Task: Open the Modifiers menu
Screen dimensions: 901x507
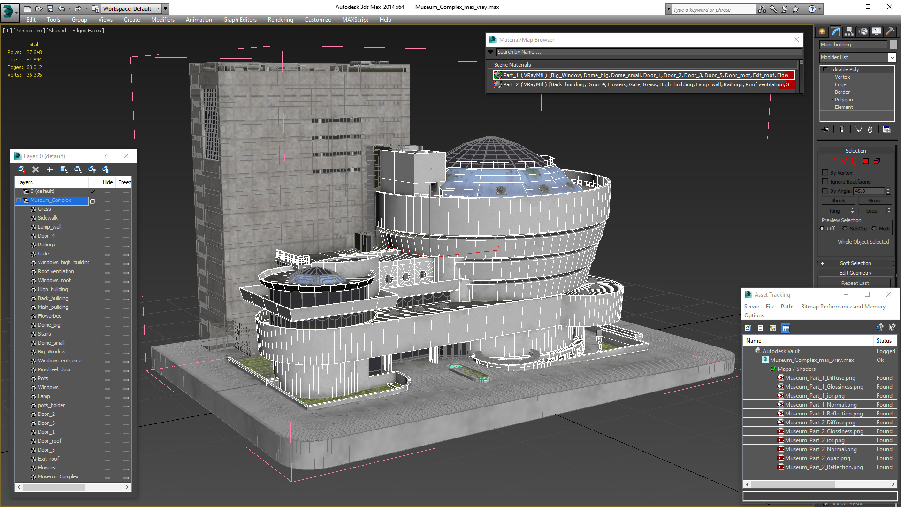Action: click(162, 20)
